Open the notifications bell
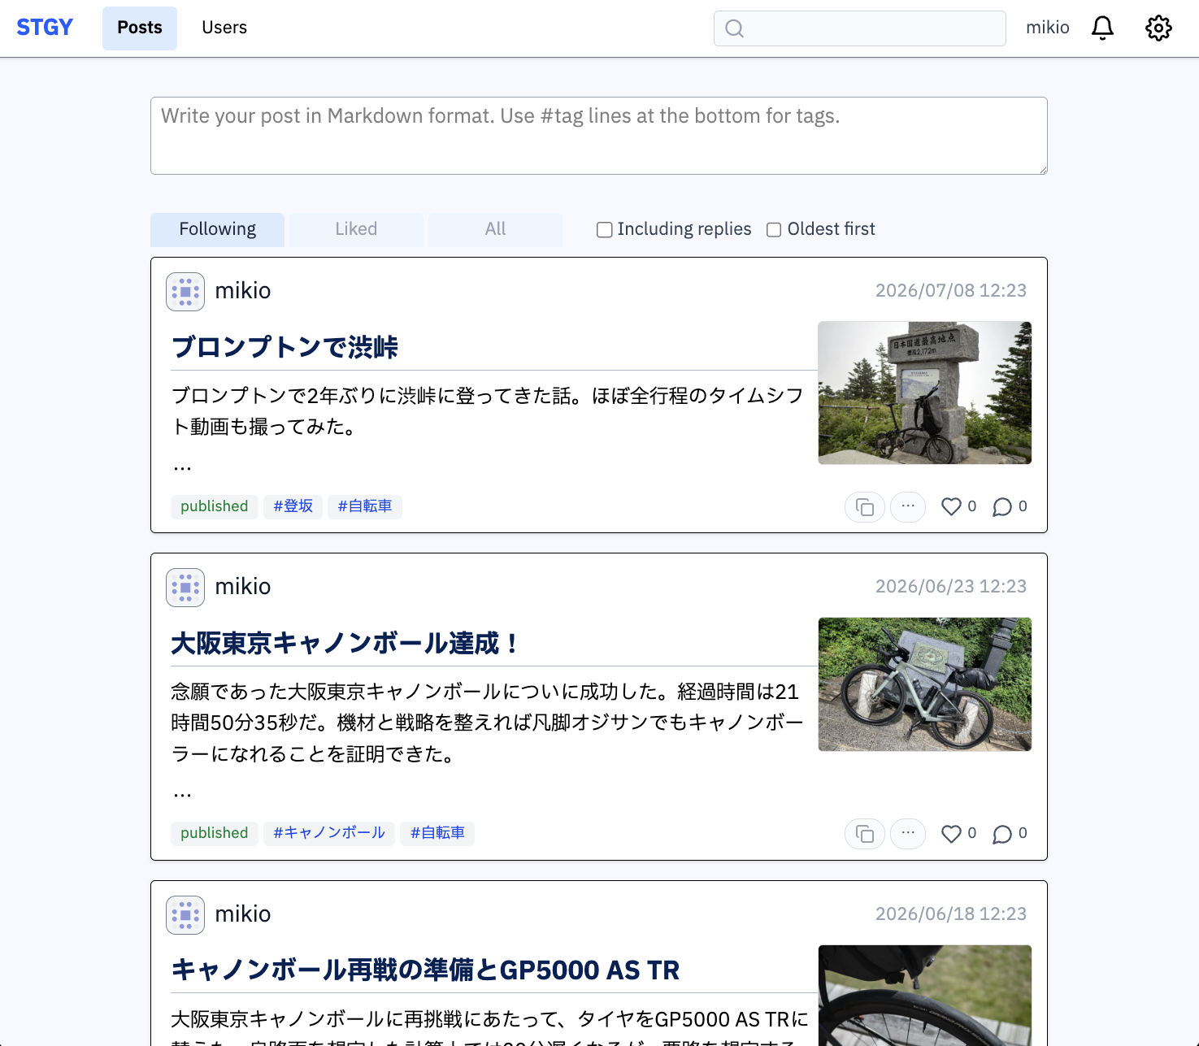This screenshot has width=1199, height=1046. tap(1102, 28)
